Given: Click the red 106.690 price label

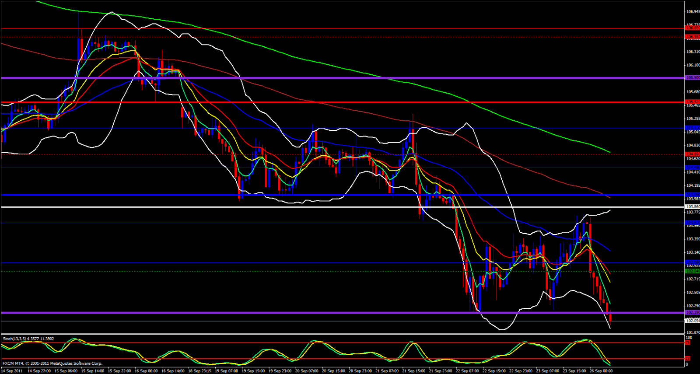Looking at the screenshot, I should 692,28.
